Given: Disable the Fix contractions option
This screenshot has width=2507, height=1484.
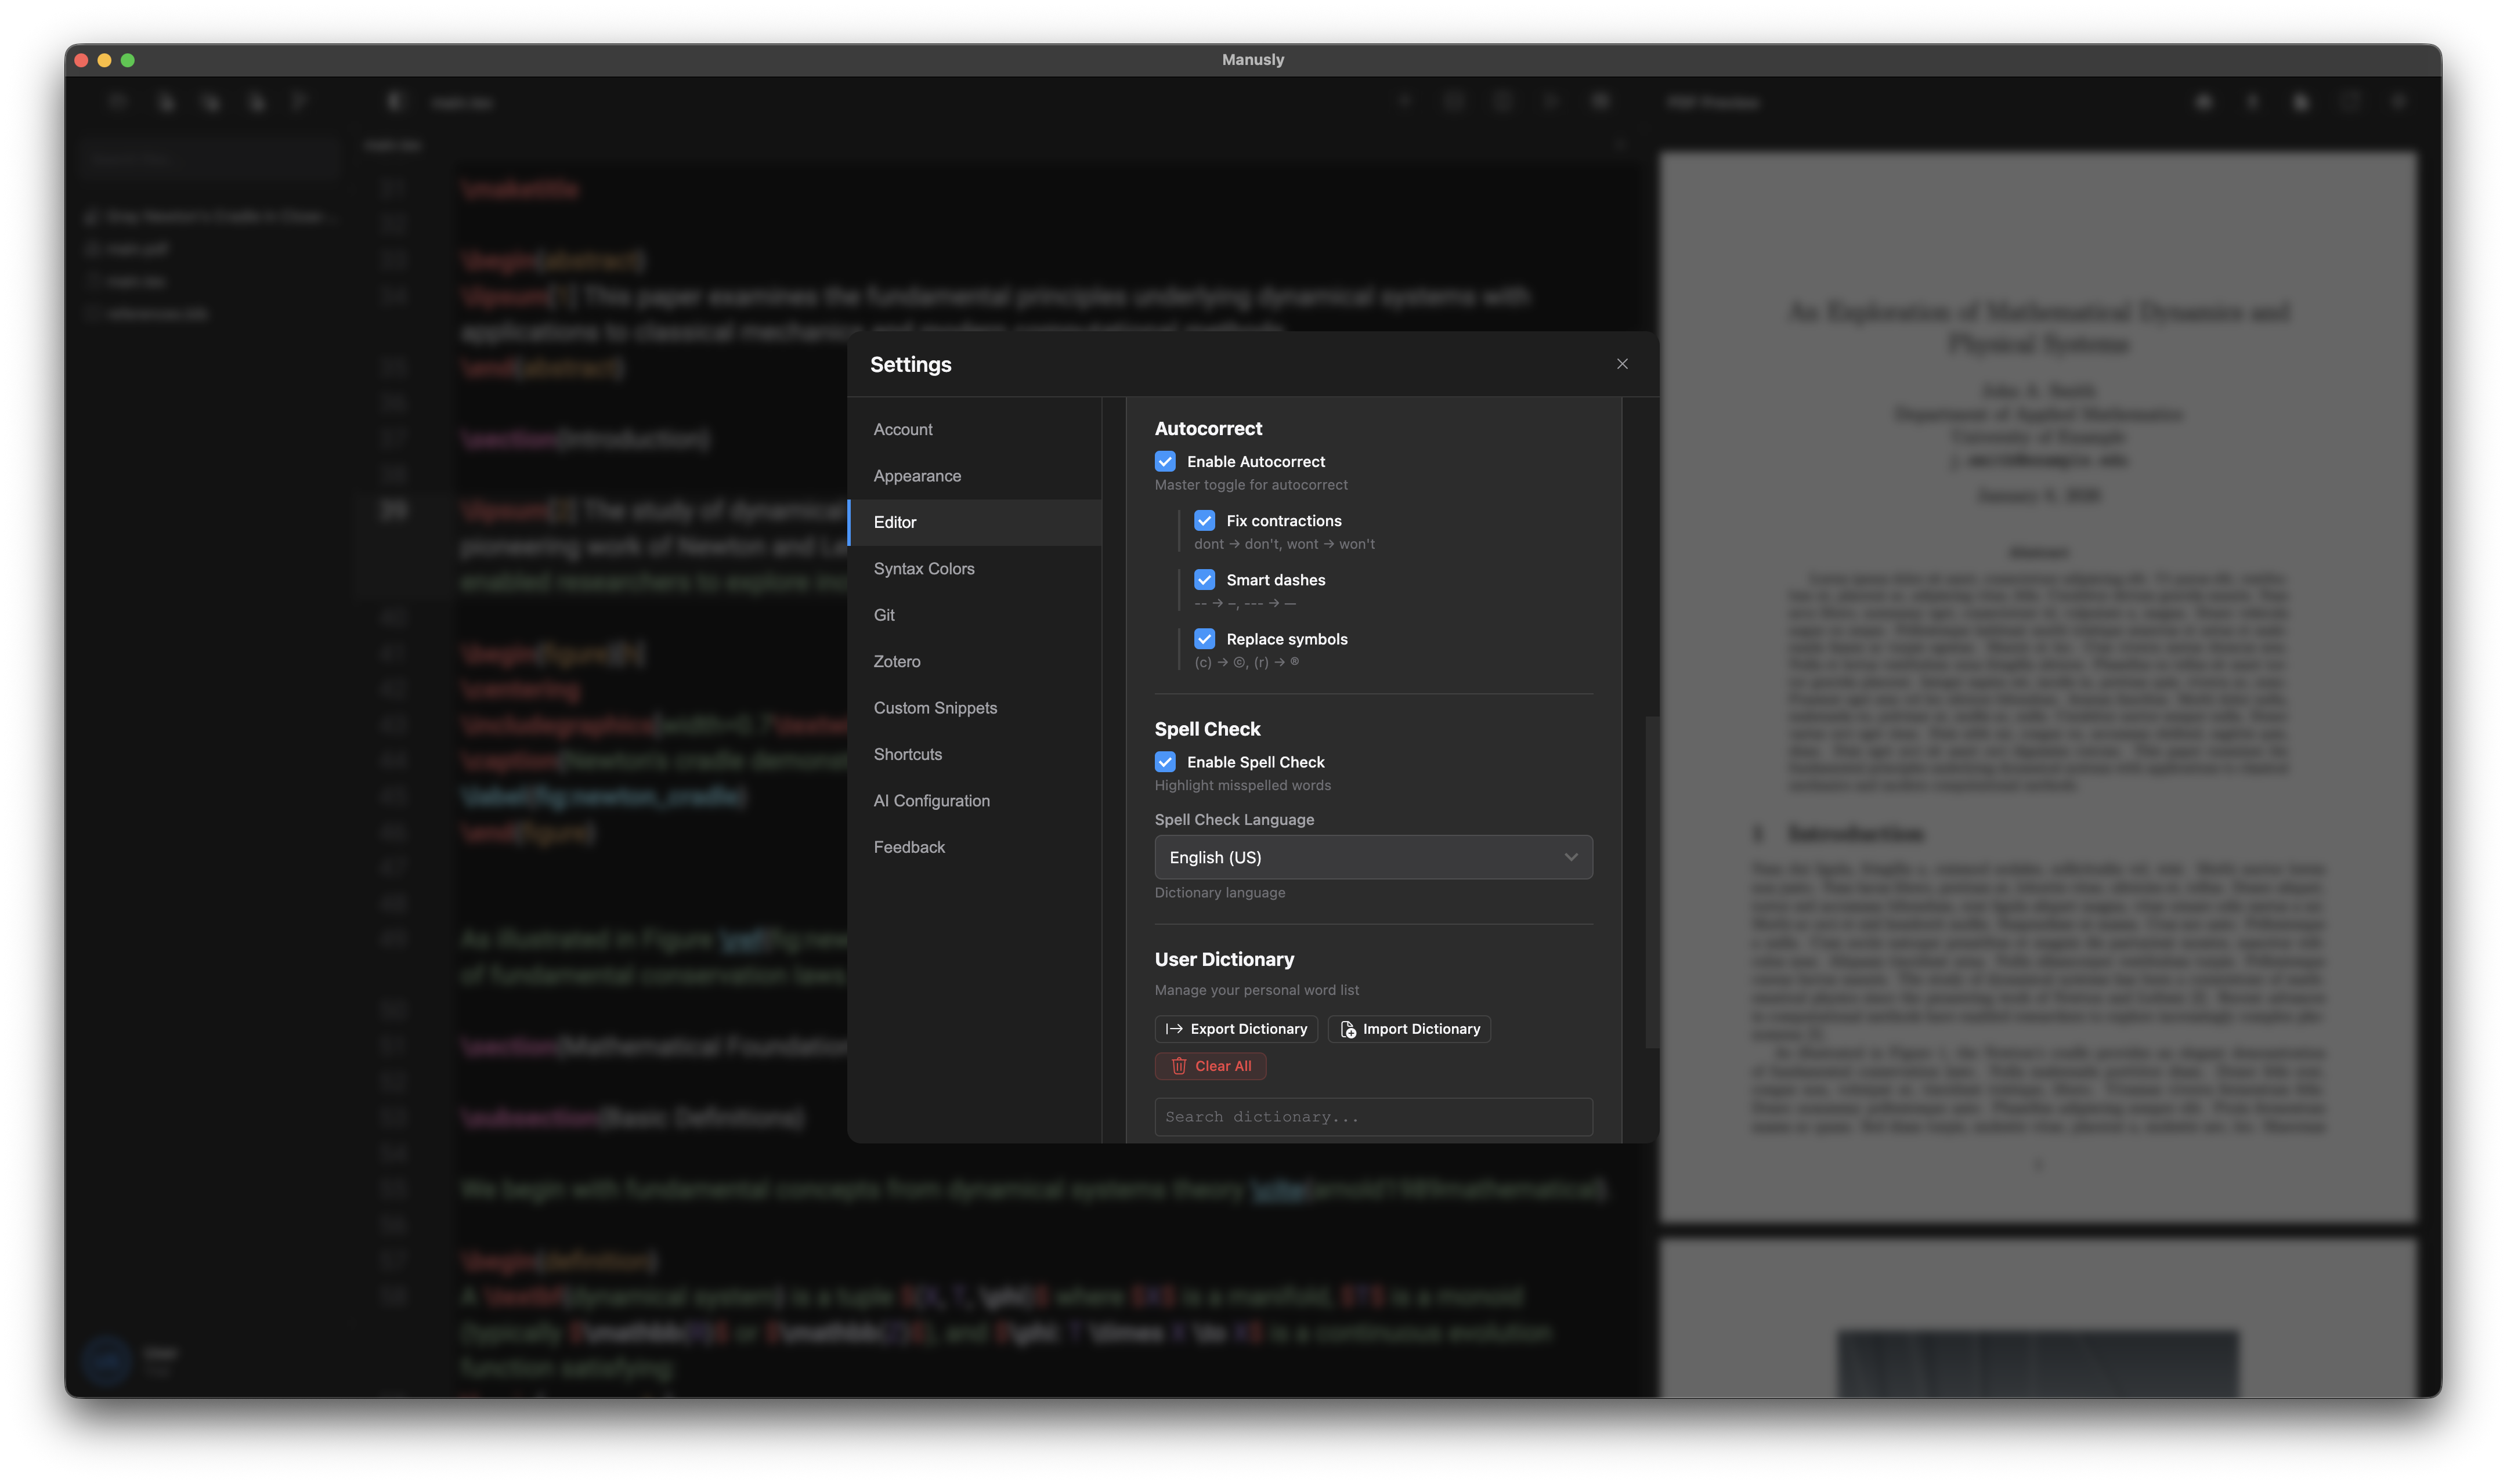Looking at the screenshot, I should pos(1205,520).
